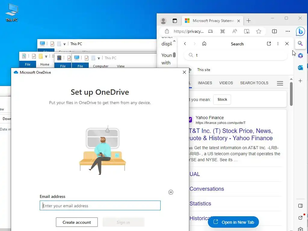The height and width of the screenshot is (231, 308).
Task: Open the Bing Copilot icon in Edge
Action: pos(300,31)
